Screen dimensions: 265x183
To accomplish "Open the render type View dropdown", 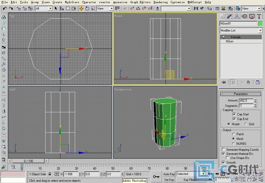I will (259, 9).
